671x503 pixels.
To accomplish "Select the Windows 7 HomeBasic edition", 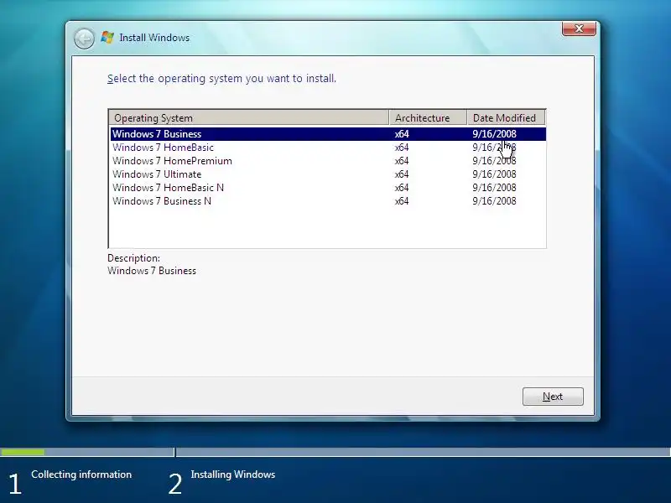I will pyautogui.click(x=328, y=148).
